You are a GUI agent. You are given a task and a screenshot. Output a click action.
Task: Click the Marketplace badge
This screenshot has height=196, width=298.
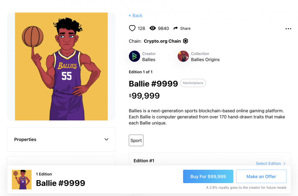(x=193, y=83)
